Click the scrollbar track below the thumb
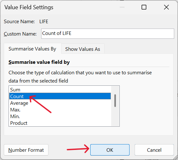This screenshot has width=178, height=160. pos(115,117)
